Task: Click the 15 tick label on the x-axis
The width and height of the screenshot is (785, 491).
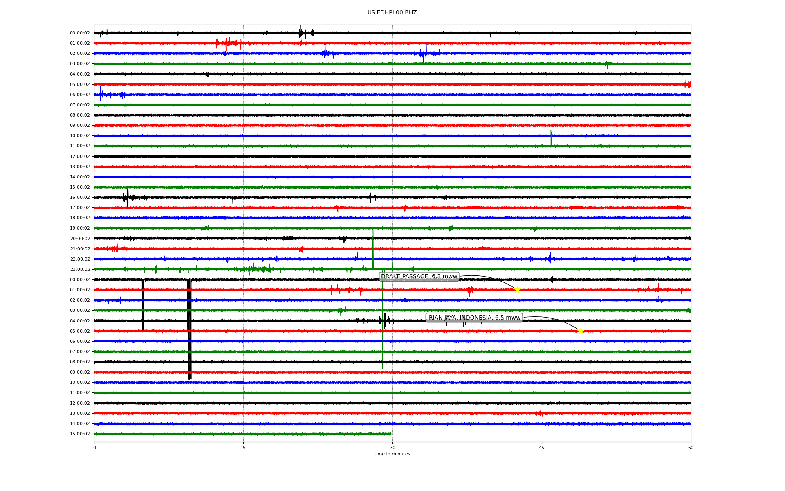Action: point(243,448)
